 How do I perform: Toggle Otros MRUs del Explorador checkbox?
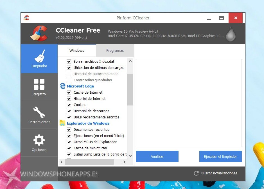pos(69,142)
